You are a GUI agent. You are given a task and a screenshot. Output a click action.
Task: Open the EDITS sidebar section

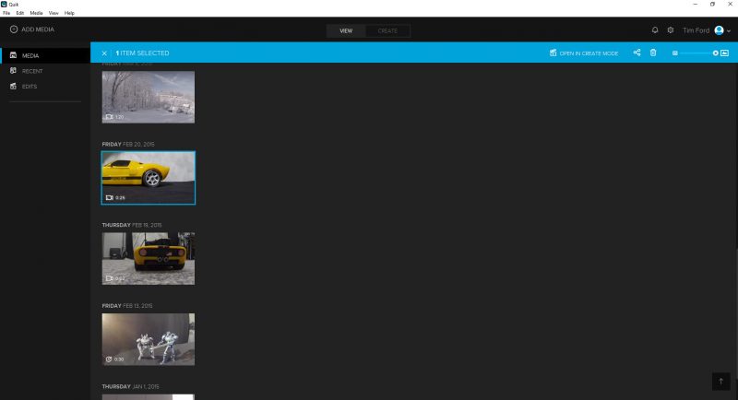30,86
